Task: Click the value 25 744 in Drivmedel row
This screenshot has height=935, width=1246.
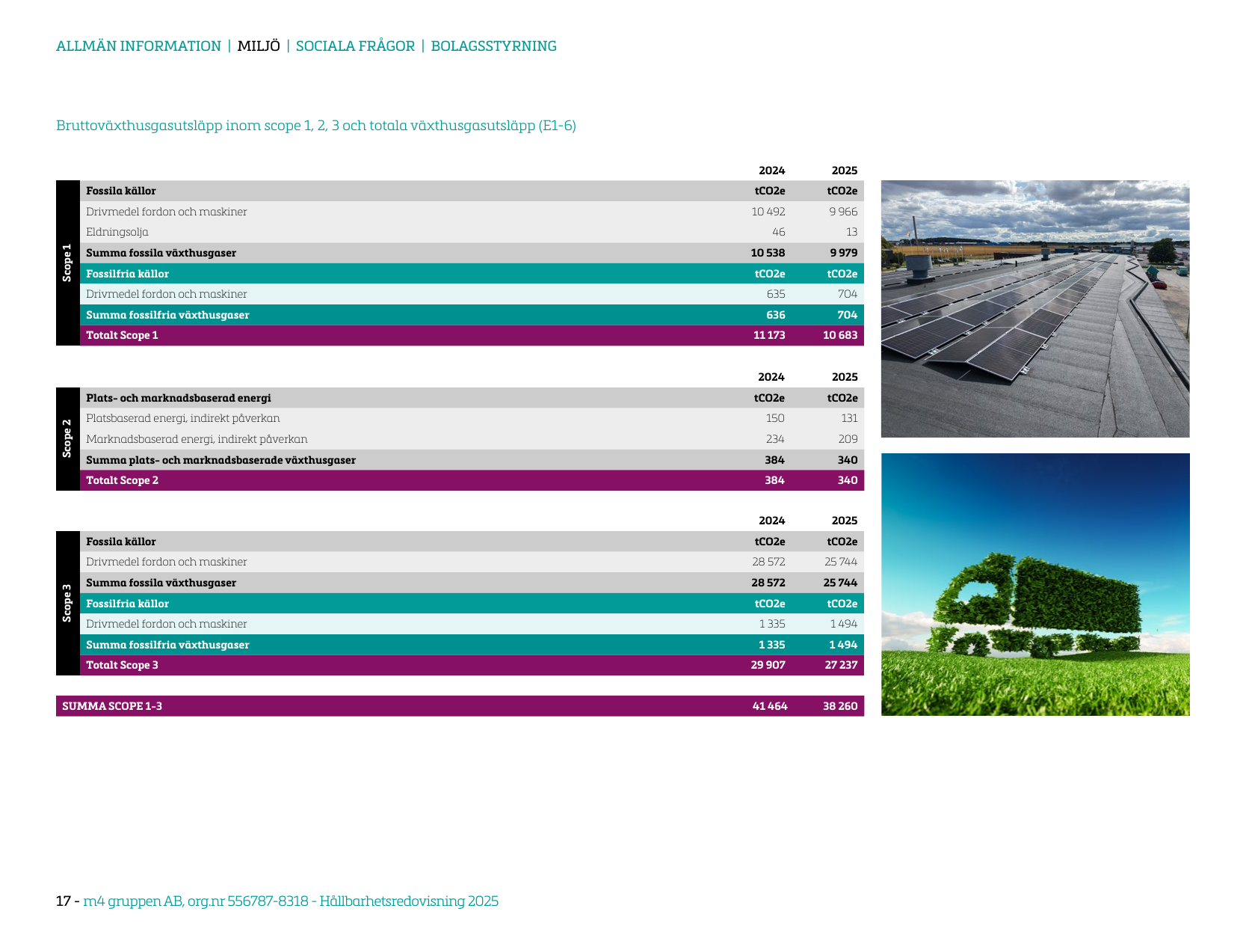Action: pos(841,562)
